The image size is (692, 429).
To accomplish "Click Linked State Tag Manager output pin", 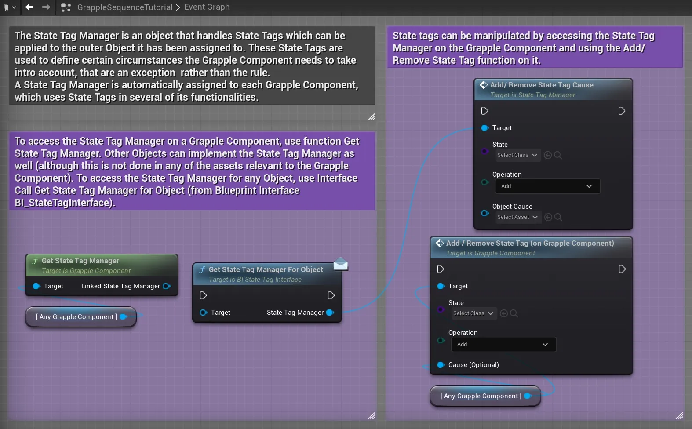I will coord(167,286).
